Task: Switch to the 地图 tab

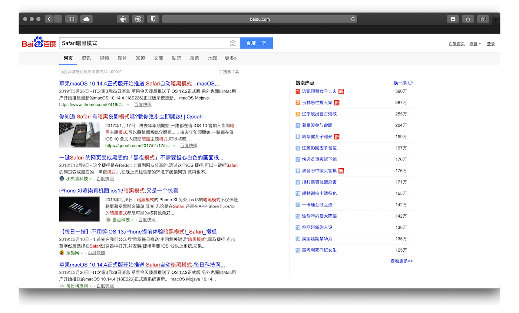Action: click(x=213, y=58)
